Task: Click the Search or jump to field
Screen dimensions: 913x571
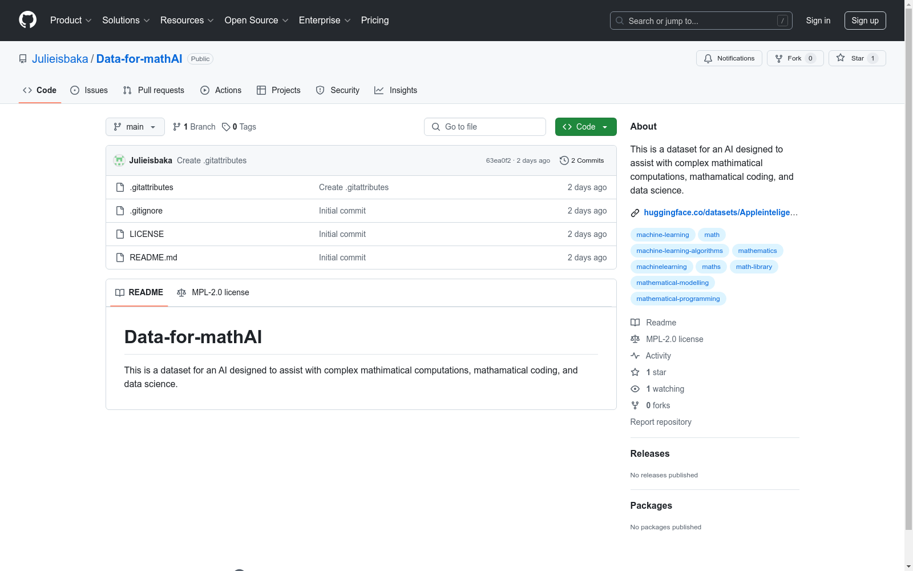Action: coord(701,21)
